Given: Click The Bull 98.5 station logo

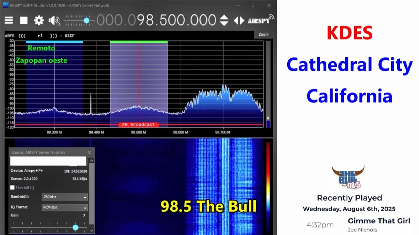Looking at the screenshot, I should click(x=348, y=177).
